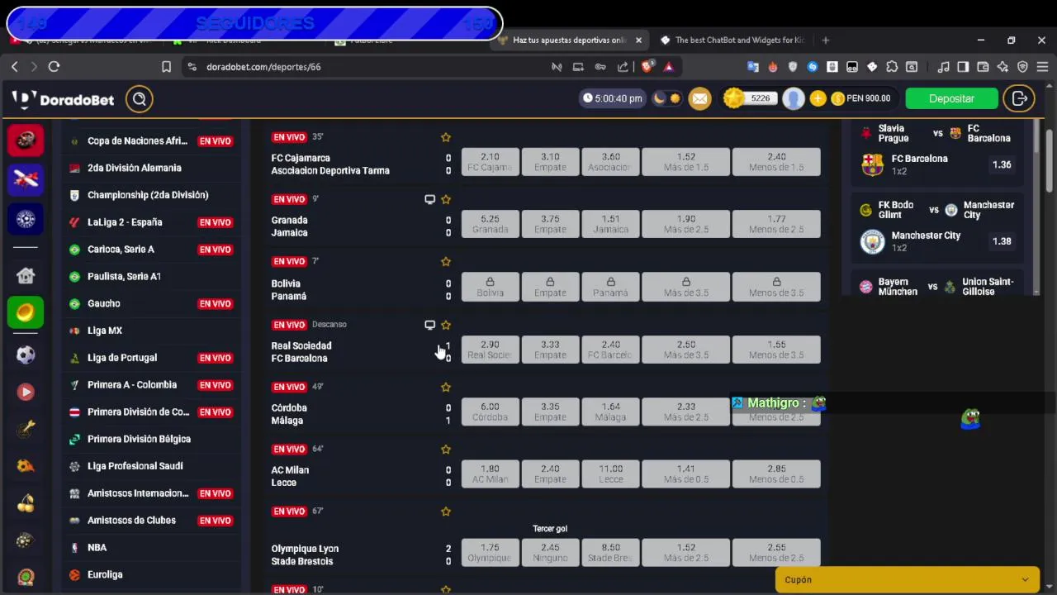This screenshot has width=1057, height=595.
Task: Bet 2.85 Menos de 0.5 Milan match
Action: [x=776, y=474]
